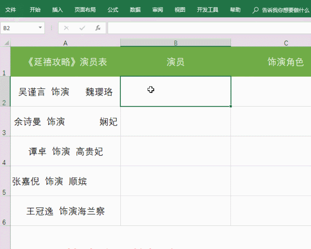Image resolution: width=311 pixels, height=249 pixels.
Task: Click the 告诉我你想要做什么 search box
Action: click(285, 10)
